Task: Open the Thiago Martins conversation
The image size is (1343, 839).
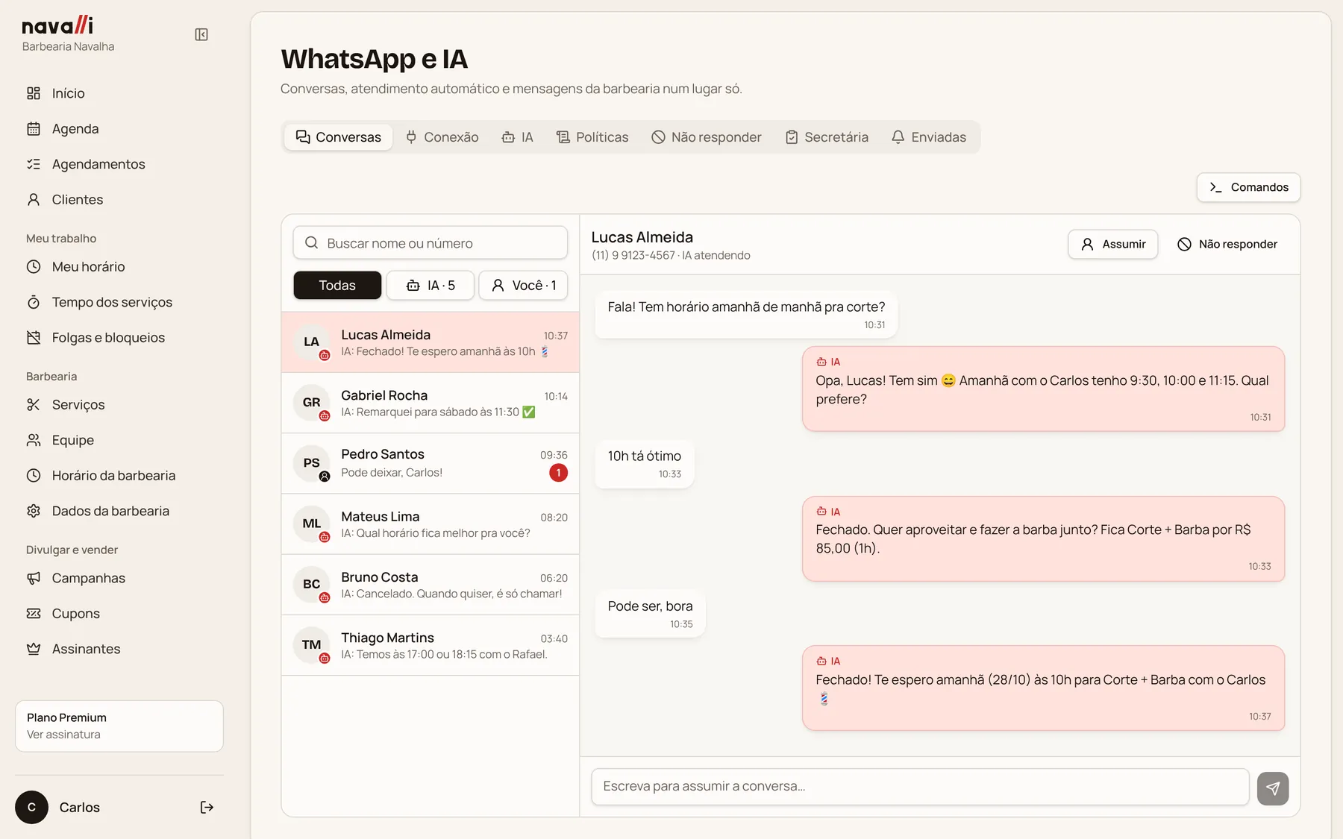Action: [431, 645]
